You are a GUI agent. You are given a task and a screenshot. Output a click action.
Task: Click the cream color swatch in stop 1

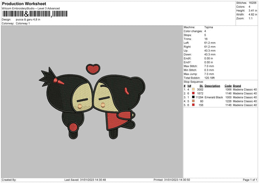193,89
